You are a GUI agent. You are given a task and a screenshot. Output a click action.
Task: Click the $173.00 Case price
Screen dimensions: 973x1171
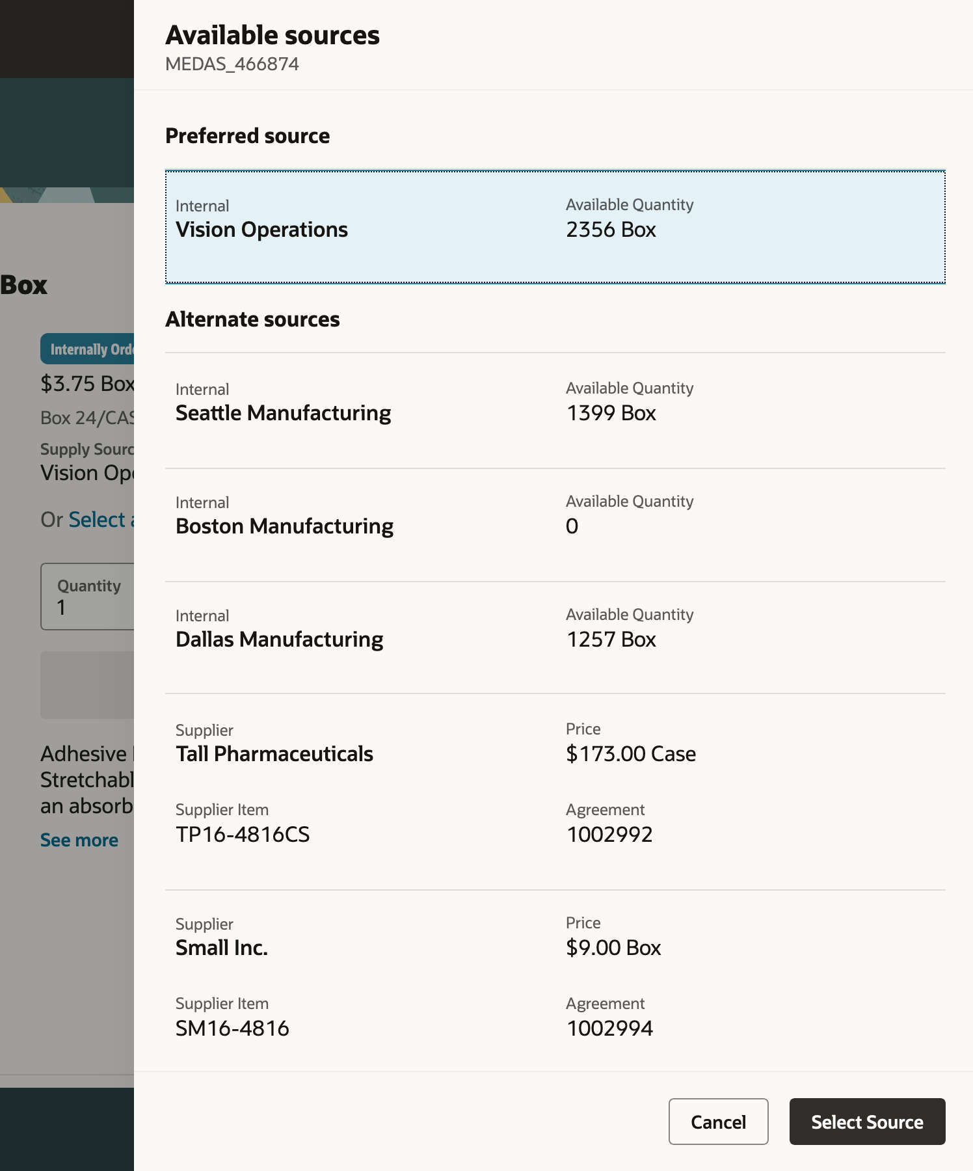(x=630, y=754)
